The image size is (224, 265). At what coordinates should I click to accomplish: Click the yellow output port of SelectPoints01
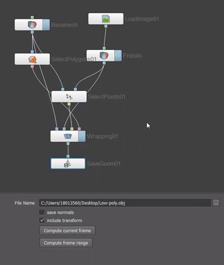(69, 104)
